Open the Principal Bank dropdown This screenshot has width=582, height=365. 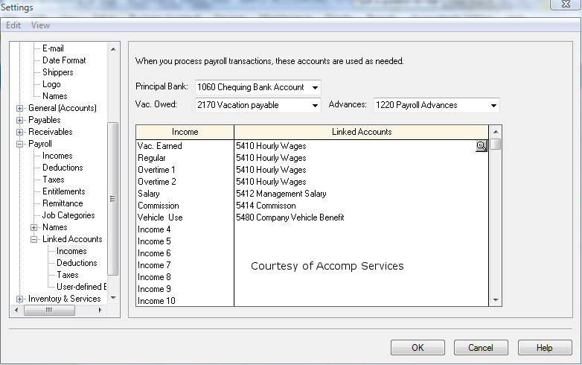[x=315, y=88]
